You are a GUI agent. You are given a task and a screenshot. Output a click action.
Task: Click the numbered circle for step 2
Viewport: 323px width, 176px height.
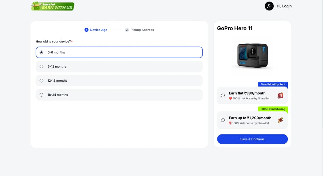127,30
